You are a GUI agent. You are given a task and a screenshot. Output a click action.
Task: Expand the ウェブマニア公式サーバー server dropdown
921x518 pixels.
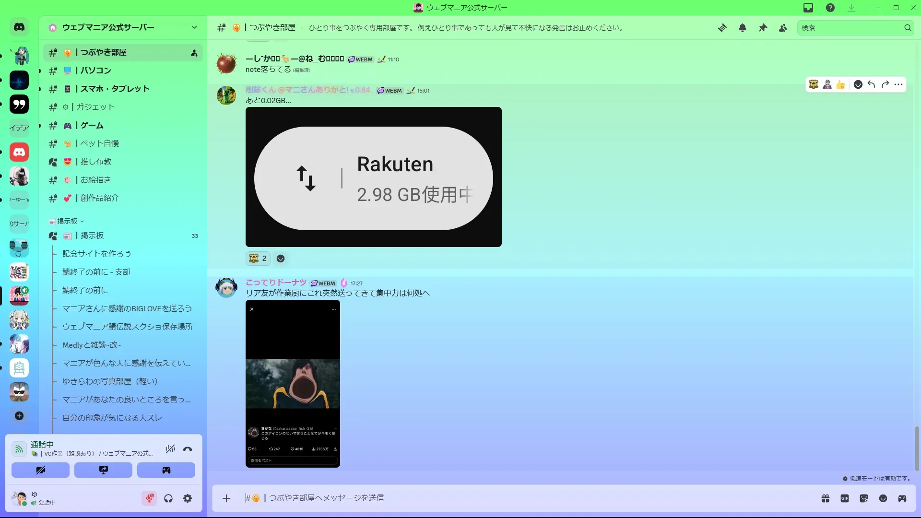pos(194,27)
